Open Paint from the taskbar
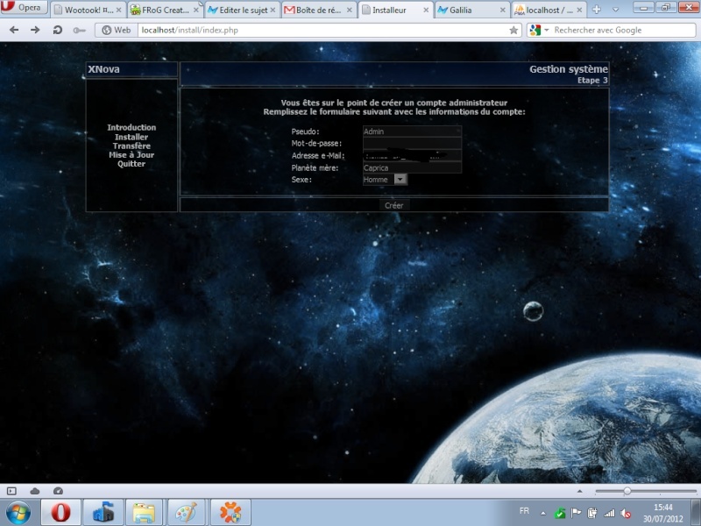Image resolution: width=701 pixels, height=526 pixels. point(186,512)
